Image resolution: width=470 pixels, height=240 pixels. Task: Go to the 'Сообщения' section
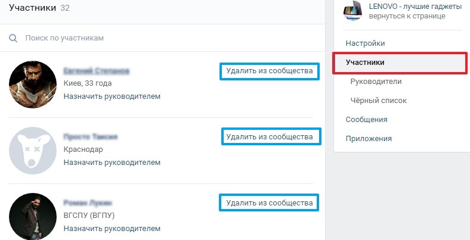[366, 120]
